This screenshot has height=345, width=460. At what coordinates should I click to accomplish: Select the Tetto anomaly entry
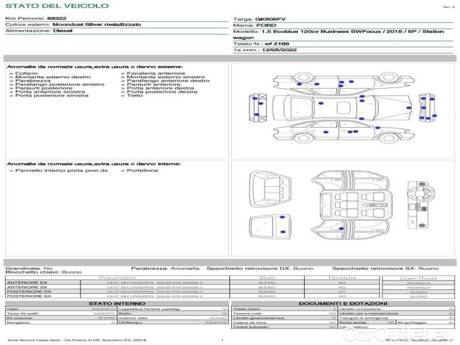(135, 95)
